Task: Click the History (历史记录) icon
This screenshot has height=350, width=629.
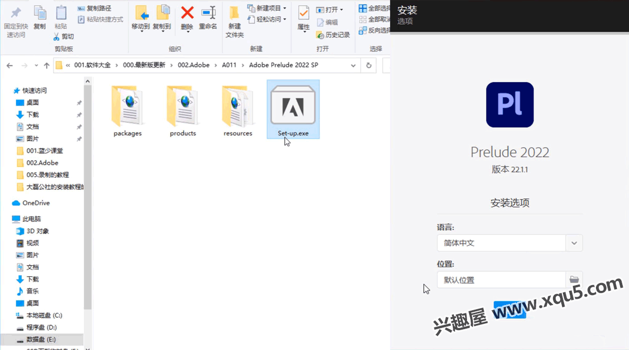Action: [320, 35]
